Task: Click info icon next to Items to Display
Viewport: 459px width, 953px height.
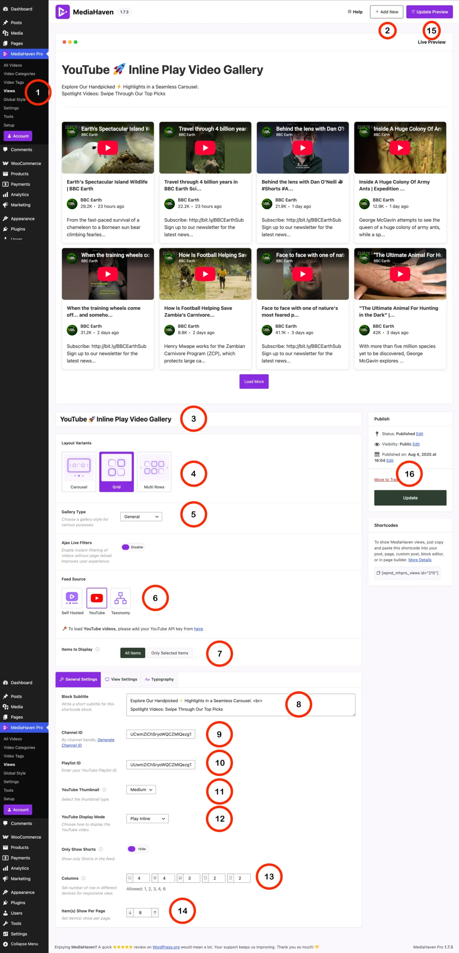Action: pos(98,649)
